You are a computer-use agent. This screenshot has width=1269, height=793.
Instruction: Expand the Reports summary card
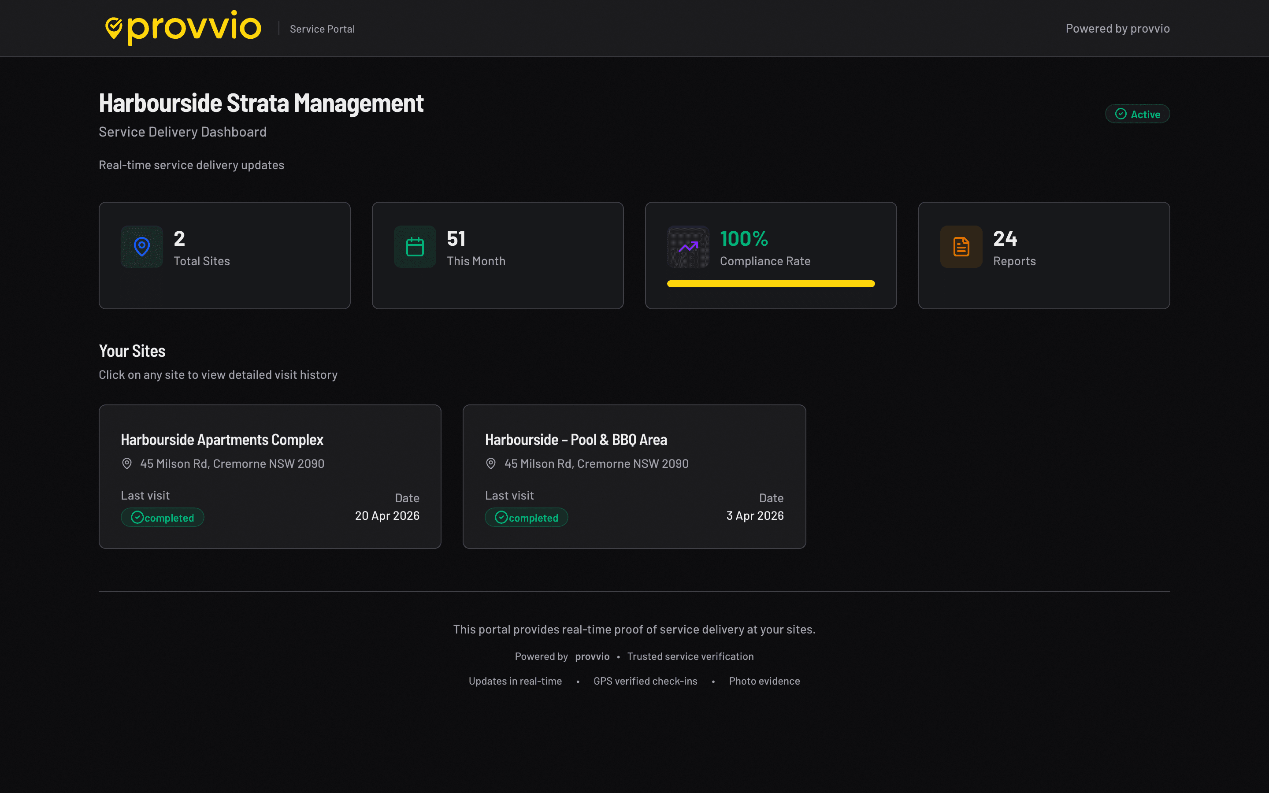point(1043,256)
